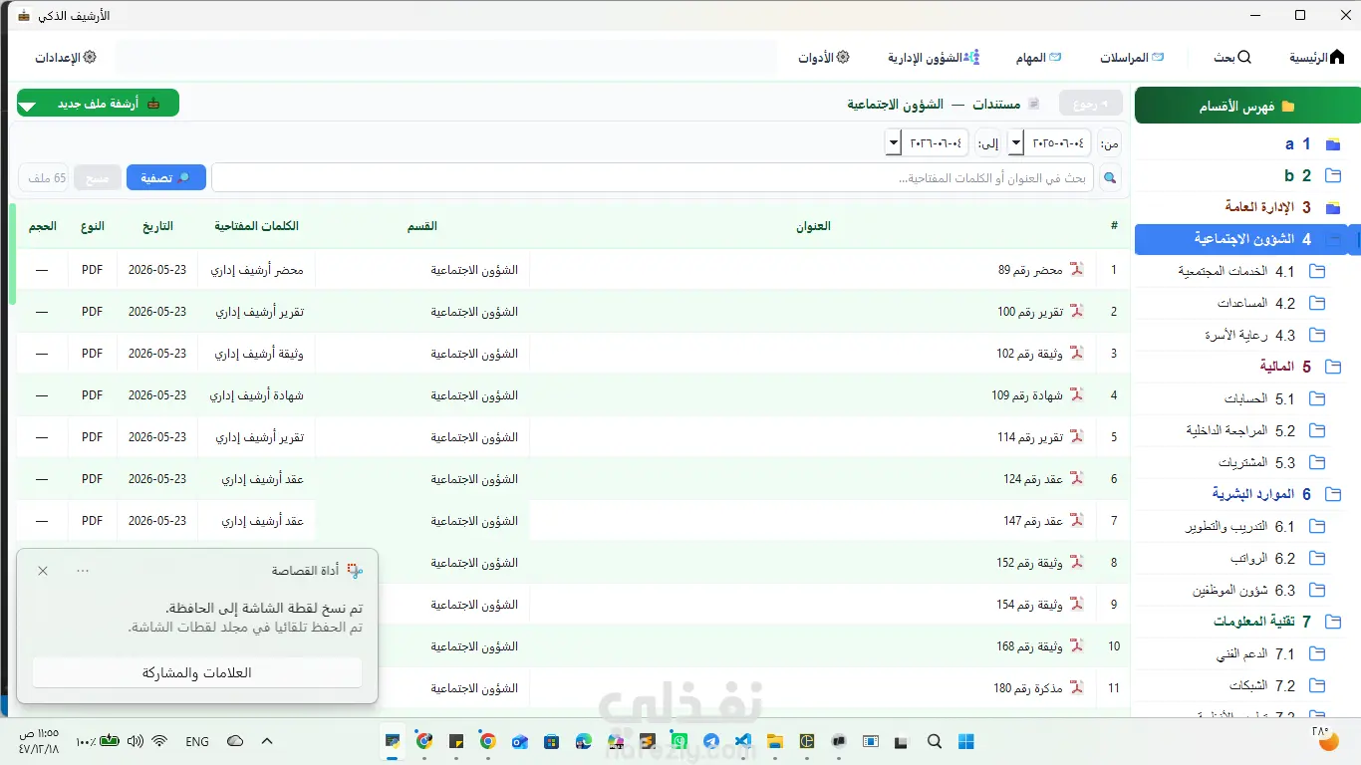Open more options in the Snipping Tool notification
The image size is (1361, 765).
coord(83,571)
